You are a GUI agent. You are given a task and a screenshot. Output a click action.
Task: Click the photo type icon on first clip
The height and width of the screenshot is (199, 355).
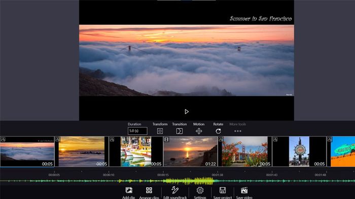coord(3,139)
